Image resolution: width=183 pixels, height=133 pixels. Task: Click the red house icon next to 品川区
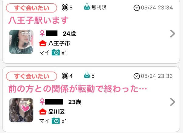[x=43, y=111]
